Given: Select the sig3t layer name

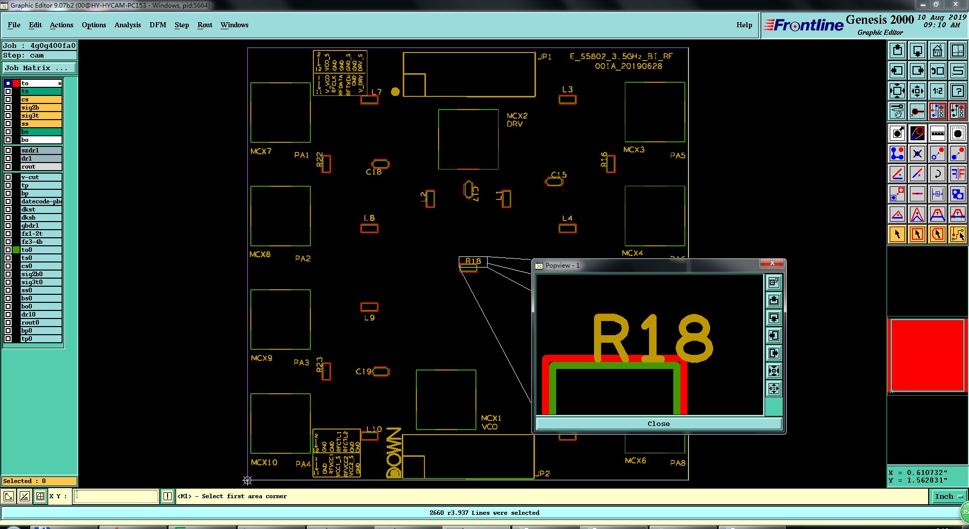Looking at the screenshot, I should click(x=41, y=116).
